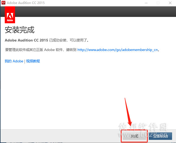Minimize the Adobe Audition installer window

pyautogui.click(x=146, y=3)
